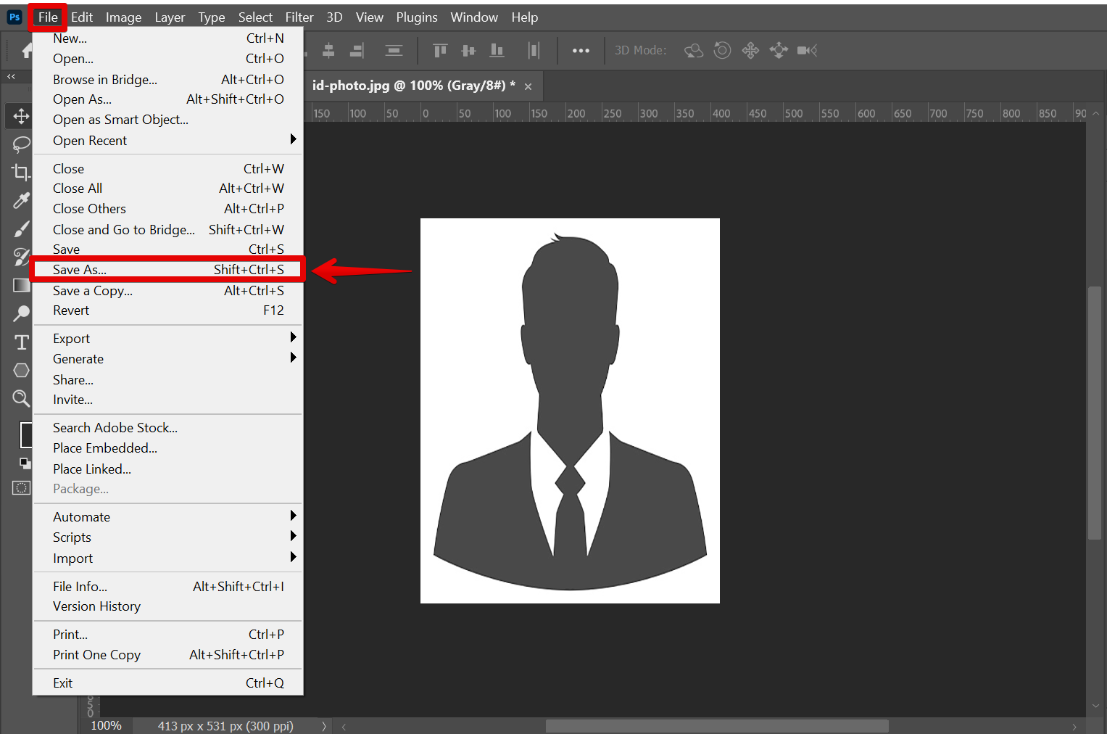Activate the 3D camera mode icon
The width and height of the screenshot is (1107, 734).
(x=807, y=50)
